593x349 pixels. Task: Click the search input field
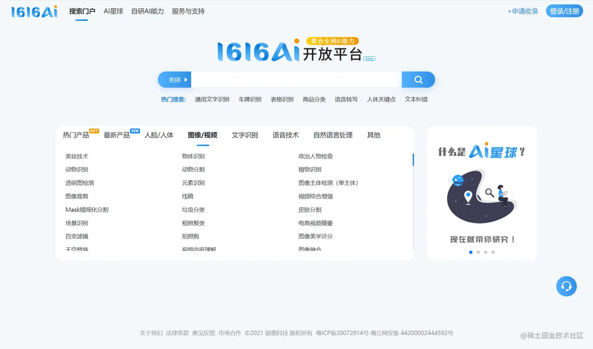coord(296,80)
